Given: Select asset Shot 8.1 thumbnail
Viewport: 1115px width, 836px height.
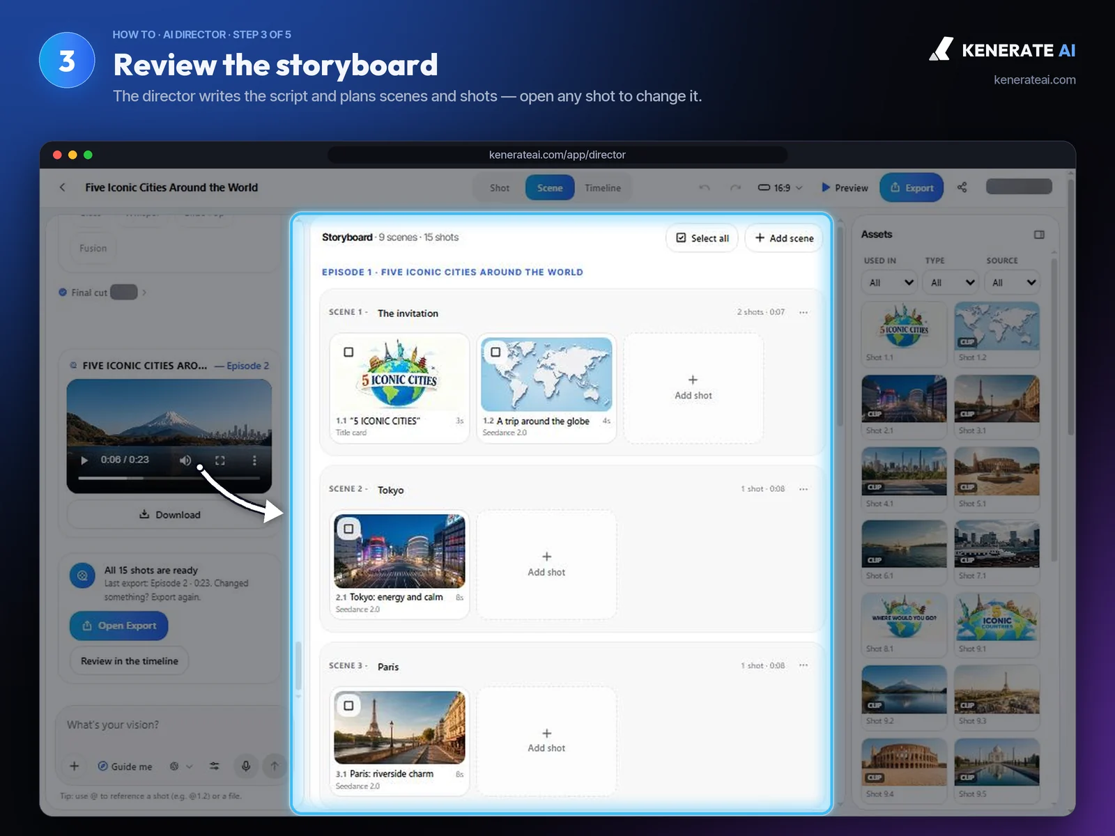Looking at the screenshot, I should pyautogui.click(x=904, y=617).
